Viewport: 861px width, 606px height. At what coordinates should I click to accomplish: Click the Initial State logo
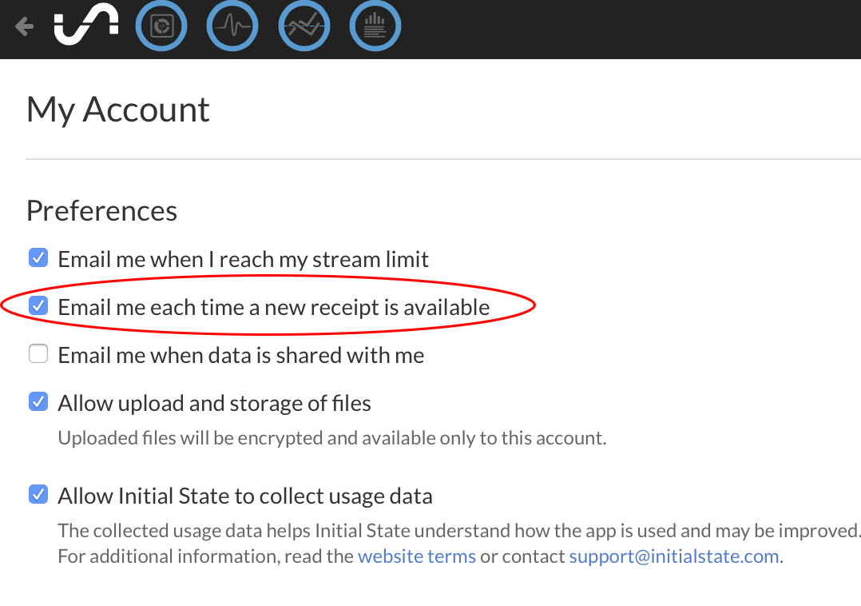pyautogui.click(x=85, y=26)
